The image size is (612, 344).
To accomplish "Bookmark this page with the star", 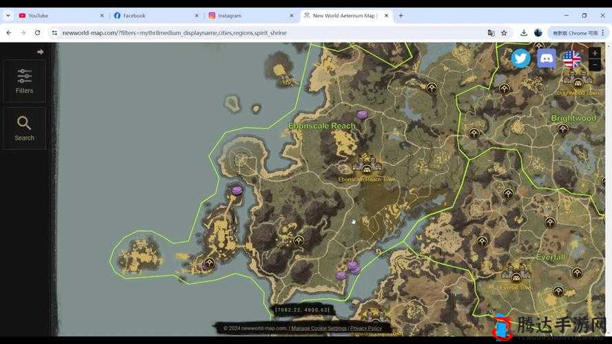I will [504, 33].
